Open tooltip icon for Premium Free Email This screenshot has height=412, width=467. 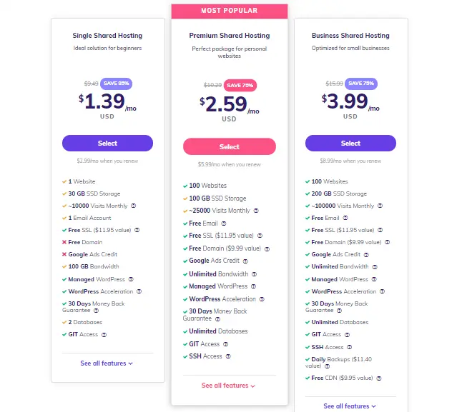click(x=224, y=223)
